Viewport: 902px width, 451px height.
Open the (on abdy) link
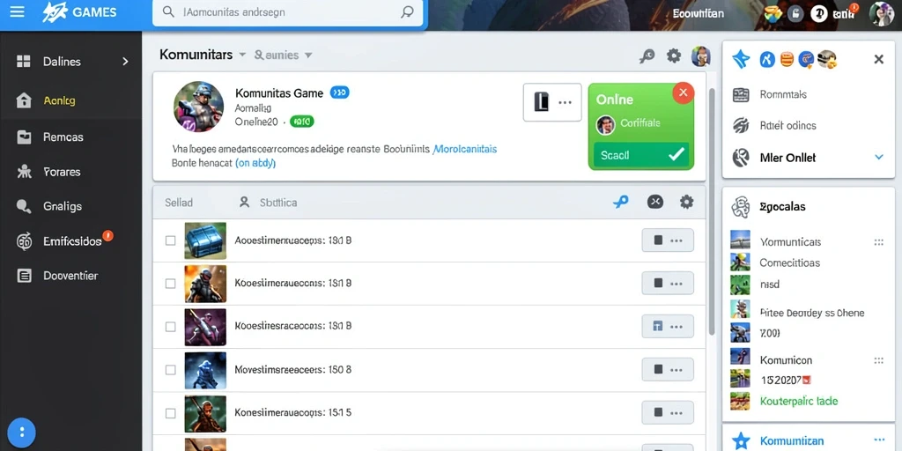pyautogui.click(x=255, y=163)
